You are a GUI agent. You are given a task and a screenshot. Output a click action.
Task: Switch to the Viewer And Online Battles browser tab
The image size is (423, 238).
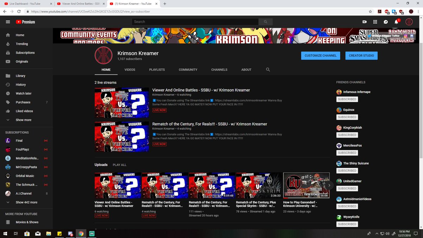click(x=81, y=4)
